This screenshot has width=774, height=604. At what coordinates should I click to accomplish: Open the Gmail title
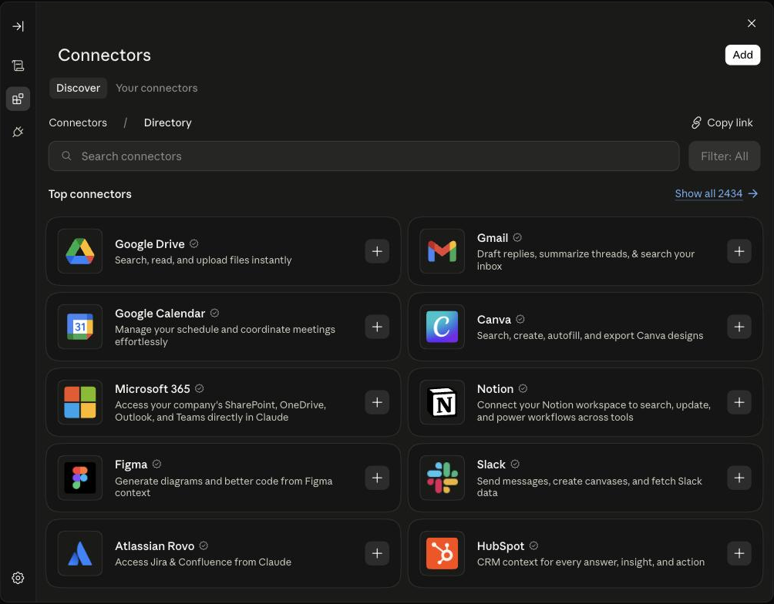point(492,238)
